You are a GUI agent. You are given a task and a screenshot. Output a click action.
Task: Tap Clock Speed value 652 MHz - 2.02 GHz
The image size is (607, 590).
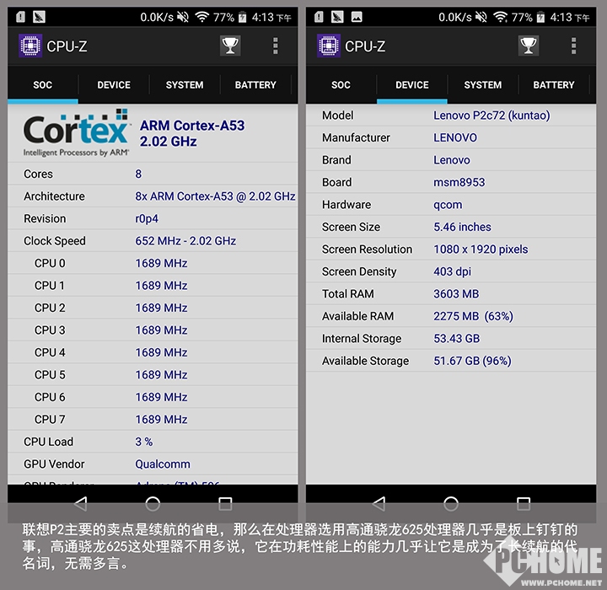pos(185,241)
